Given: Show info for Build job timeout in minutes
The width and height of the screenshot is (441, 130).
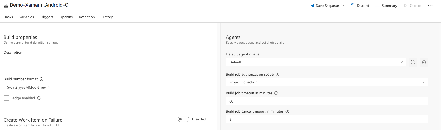Looking at the screenshot, I should (276, 93).
